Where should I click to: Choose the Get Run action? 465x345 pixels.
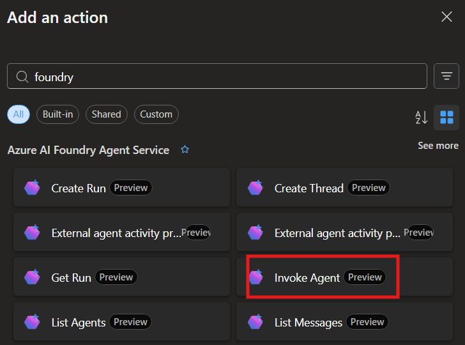(121, 277)
